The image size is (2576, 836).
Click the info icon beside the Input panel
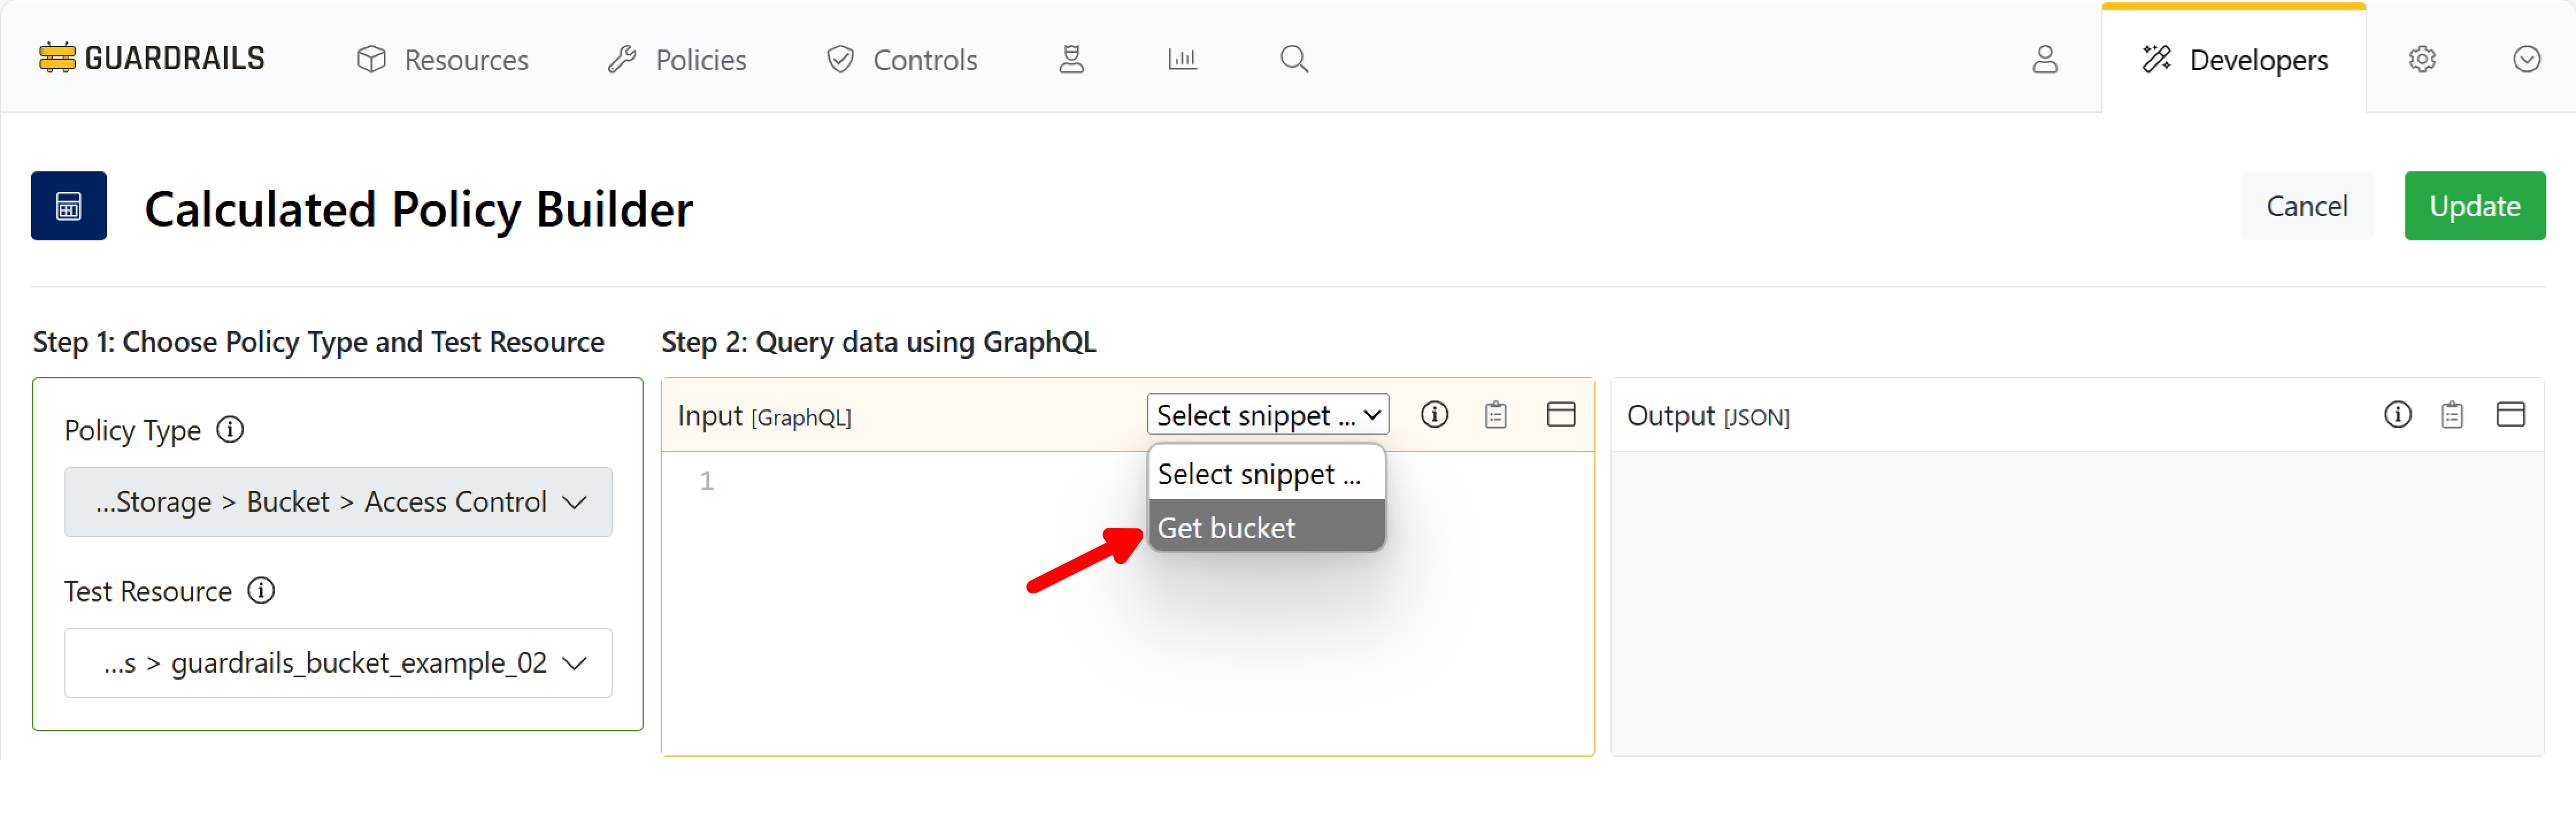point(1435,414)
